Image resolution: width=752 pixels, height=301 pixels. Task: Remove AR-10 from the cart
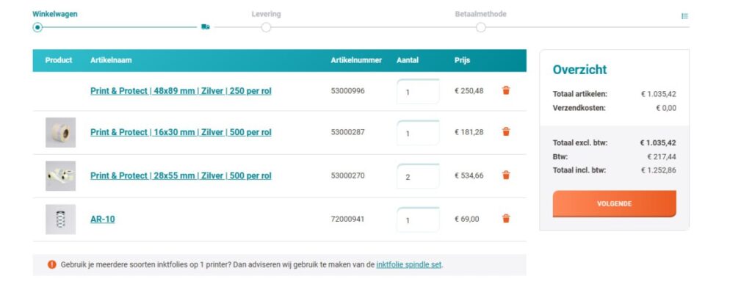506,219
